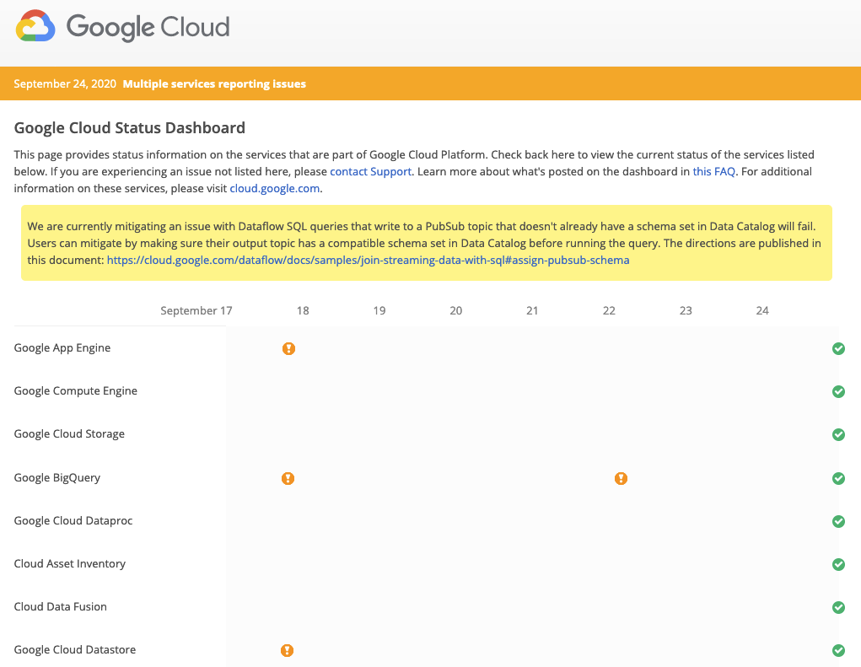Screen dimensions: 861x667
Task: Click the 'Google App Engine' service name
Action: tap(62, 348)
